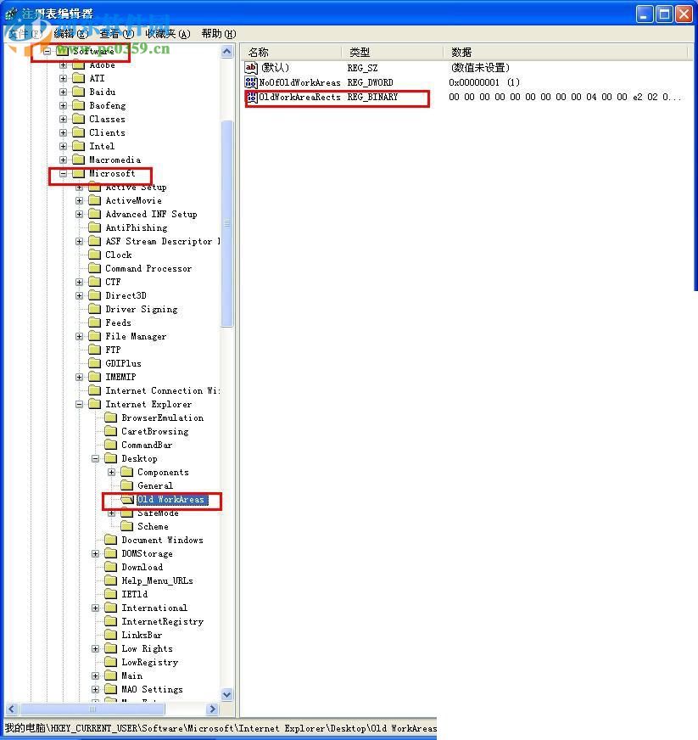Click the Classes folder icon
This screenshot has height=740, width=698.
click(x=79, y=120)
